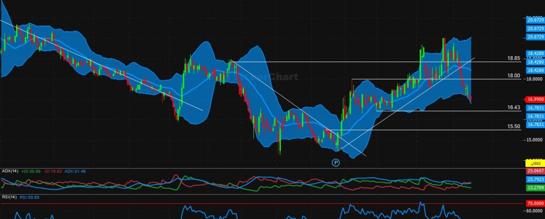Click the red 25.0607 ADX axis tag
The width and height of the screenshot is (545, 219).
[x=535, y=171]
